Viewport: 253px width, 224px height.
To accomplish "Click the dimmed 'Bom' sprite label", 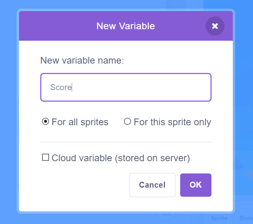I will (246, 218).
